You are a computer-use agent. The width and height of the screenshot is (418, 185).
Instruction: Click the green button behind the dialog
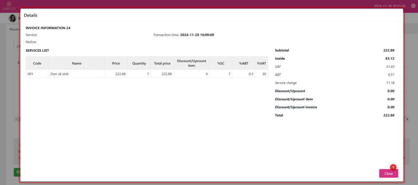17,172
